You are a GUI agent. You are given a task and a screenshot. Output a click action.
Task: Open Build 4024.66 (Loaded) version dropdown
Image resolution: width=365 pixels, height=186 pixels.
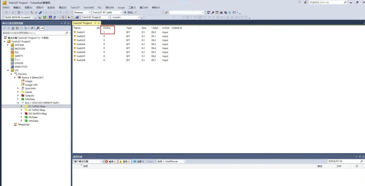tap(19, 17)
